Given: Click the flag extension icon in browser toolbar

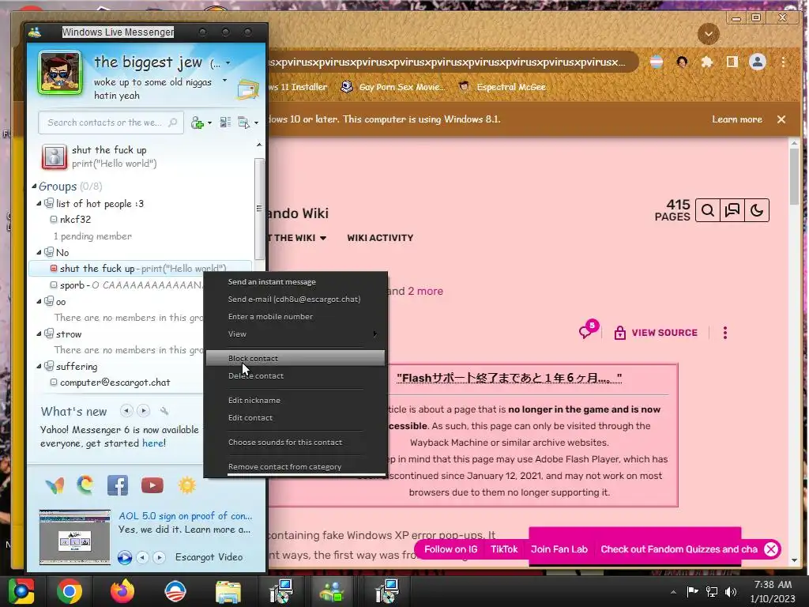Looking at the screenshot, I should click(657, 62).
